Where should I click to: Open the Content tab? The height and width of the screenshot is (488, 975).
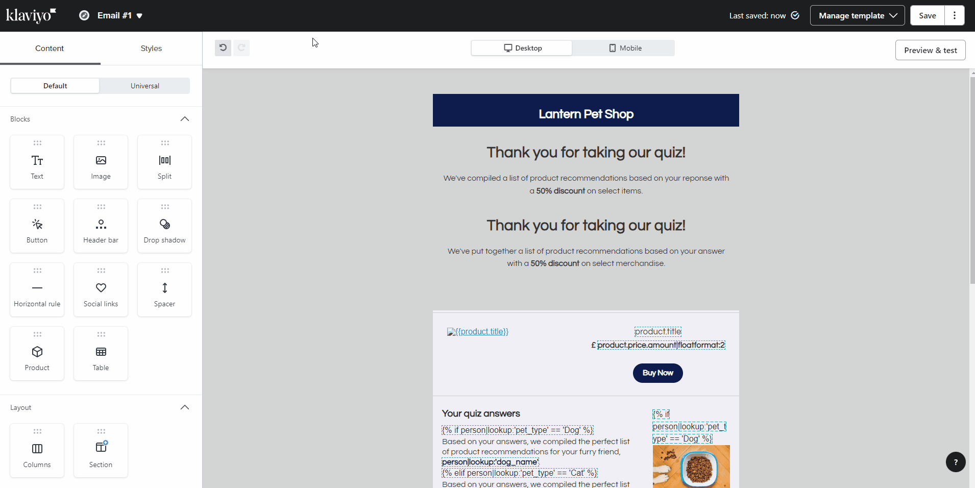tap(50, 48)
